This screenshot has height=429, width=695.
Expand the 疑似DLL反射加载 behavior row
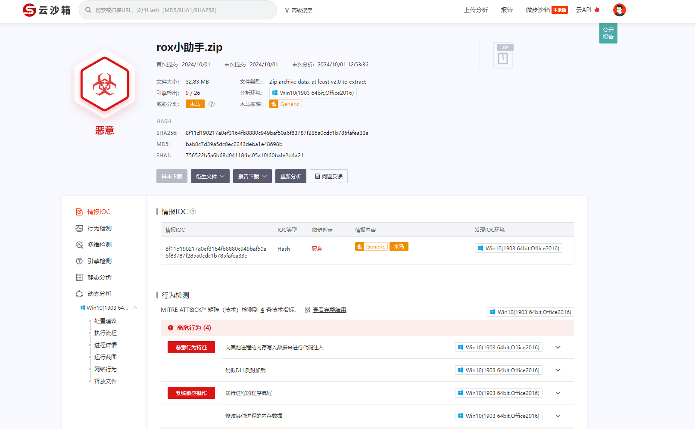[558, 370]
